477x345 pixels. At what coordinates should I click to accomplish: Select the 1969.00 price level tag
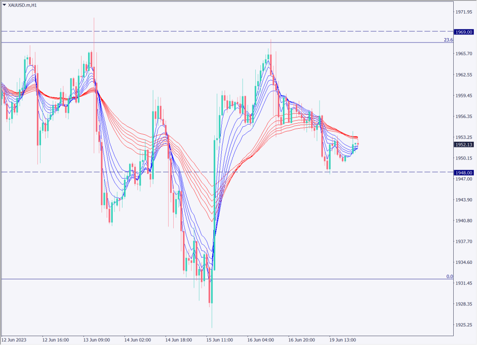(x=464, y=32)
